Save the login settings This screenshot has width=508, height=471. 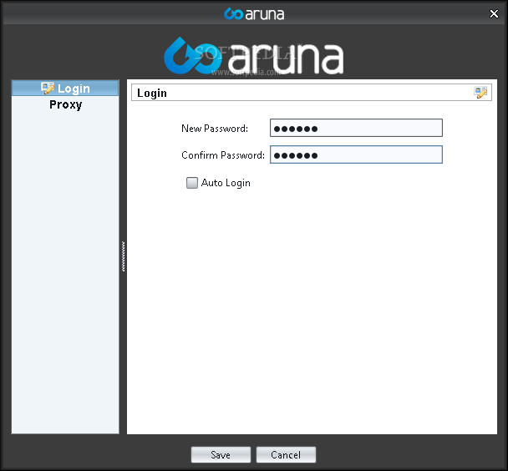[221, 455]
